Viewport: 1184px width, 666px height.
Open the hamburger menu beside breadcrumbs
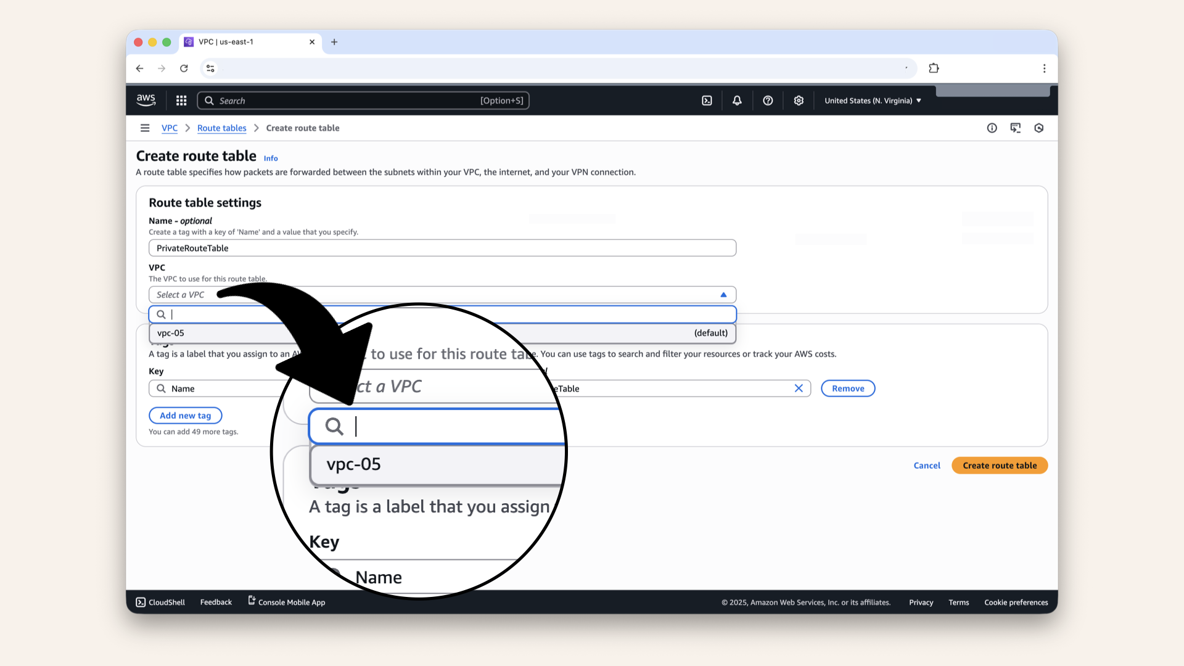[x=145, y=128]
